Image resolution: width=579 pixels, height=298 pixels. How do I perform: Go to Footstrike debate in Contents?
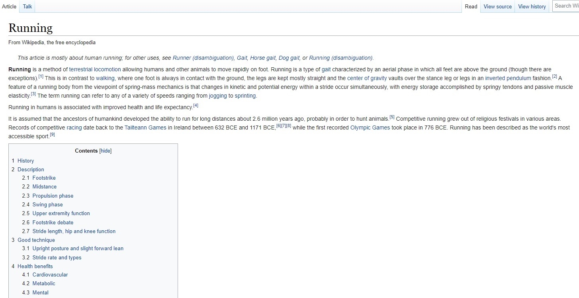point(53,222)
